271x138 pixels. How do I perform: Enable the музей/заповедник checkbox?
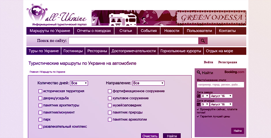[x=110, y=105]
